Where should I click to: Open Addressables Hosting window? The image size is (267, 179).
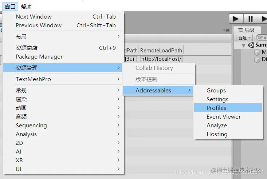228,134
